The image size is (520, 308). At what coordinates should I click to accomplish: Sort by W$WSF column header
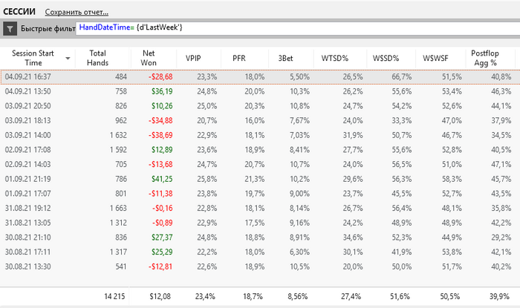(x=435, y=59)
